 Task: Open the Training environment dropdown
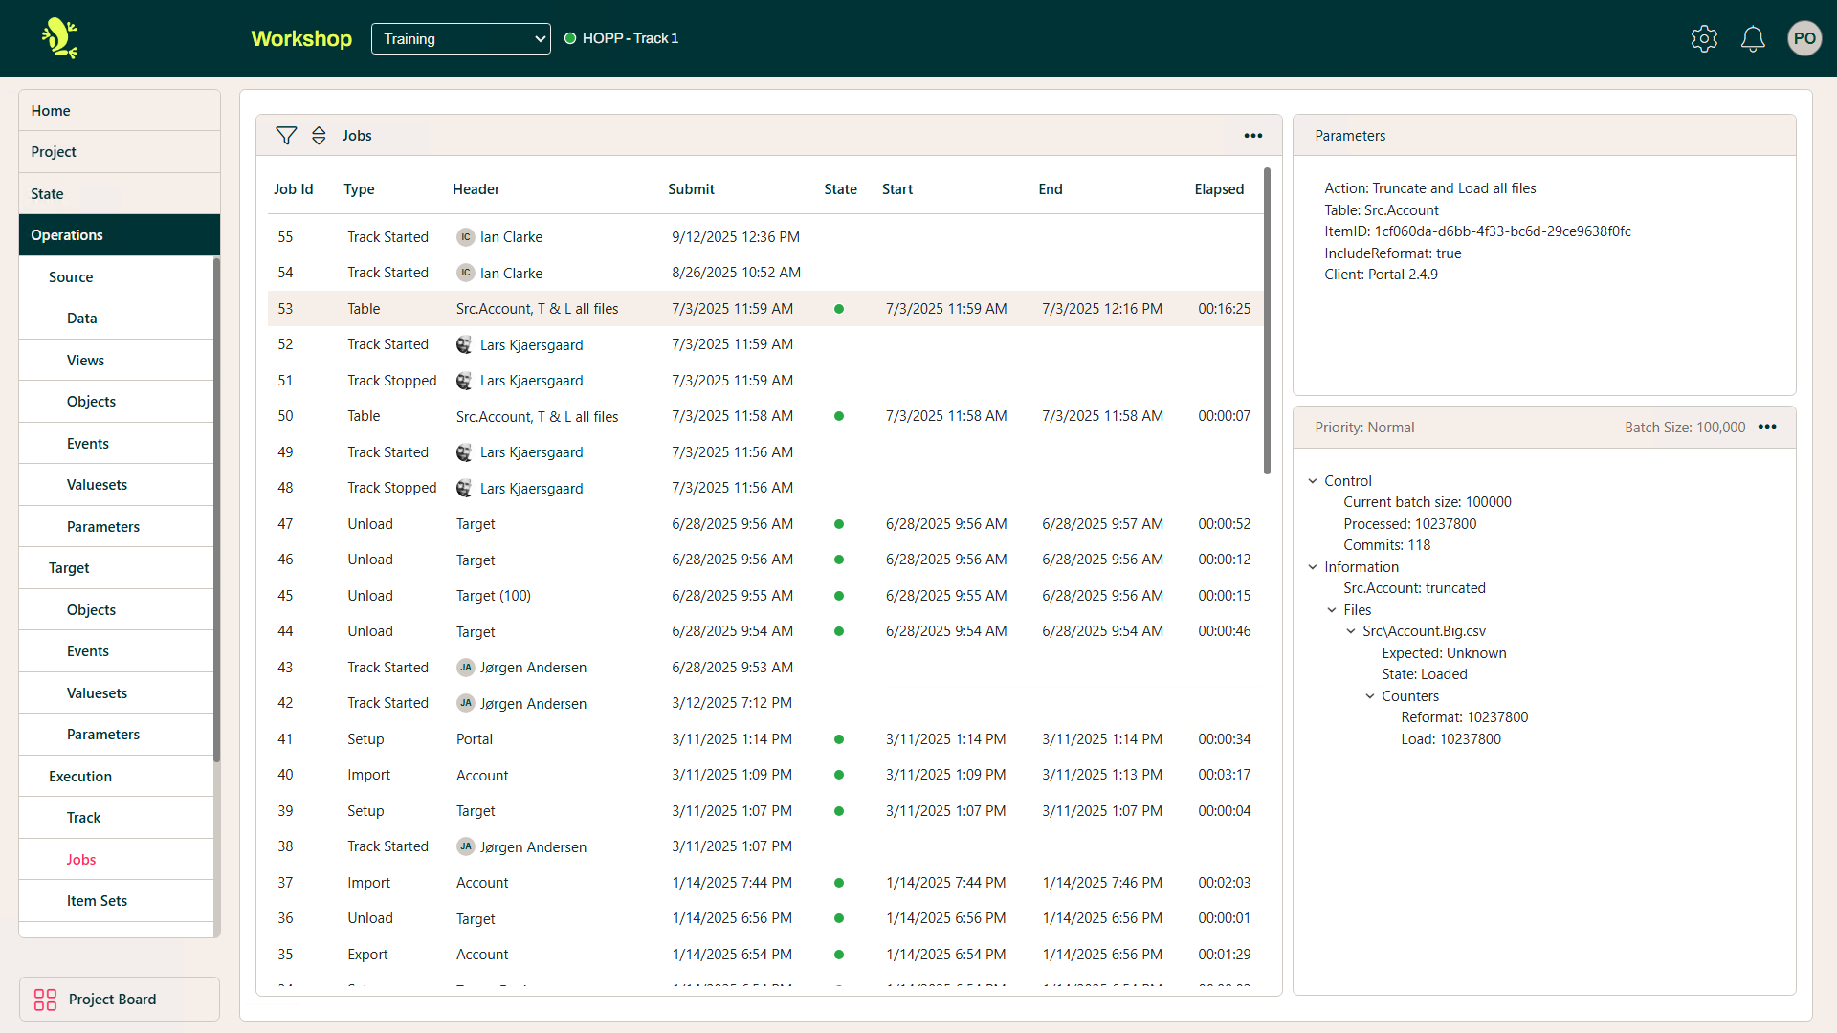pos(460,39)
